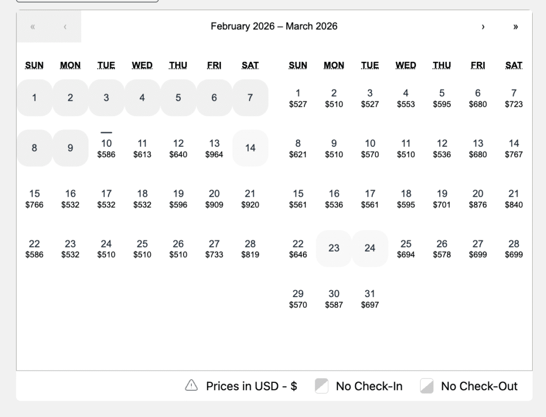Select February 13 priced at $964
This screenshot has height=417, width=546.
214,148
